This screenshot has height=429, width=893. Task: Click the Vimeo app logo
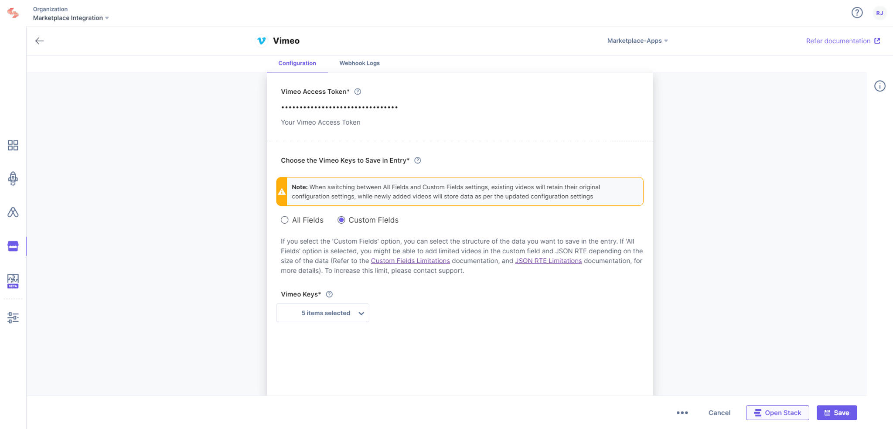click(262, 41)
